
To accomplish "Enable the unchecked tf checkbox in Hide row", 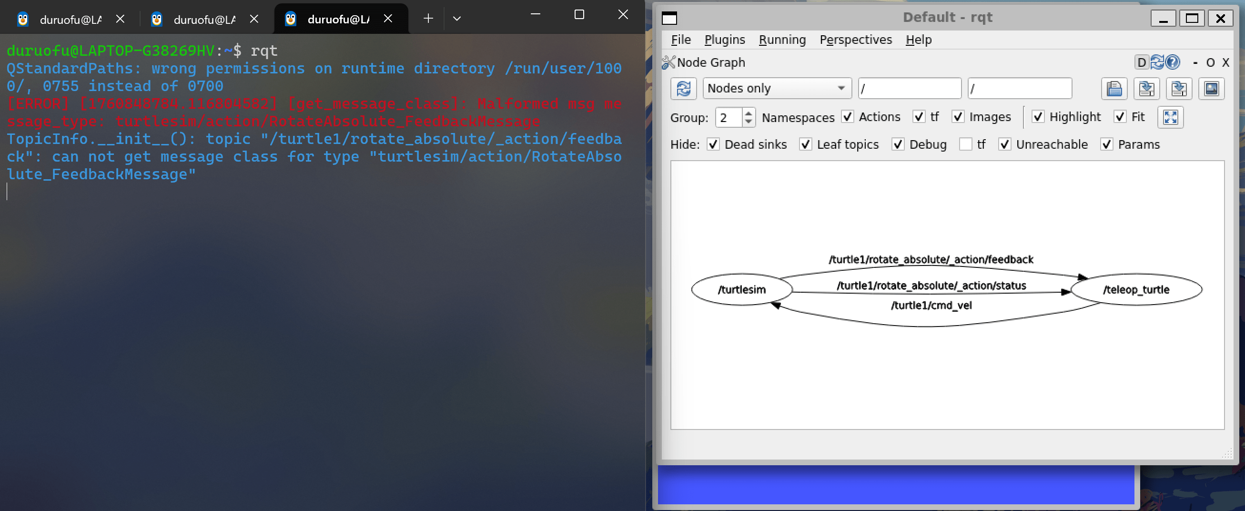I will [965, 144].
